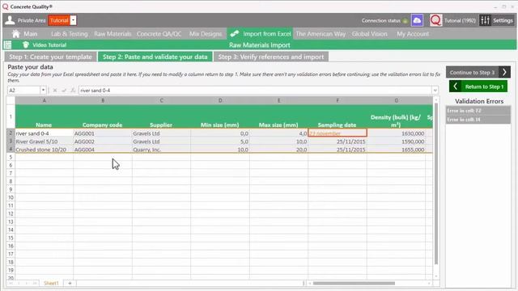Open the Raw Materials menu
Image resolution: width=518 pixels, height=291 pixels.
[x=113, y=34]
